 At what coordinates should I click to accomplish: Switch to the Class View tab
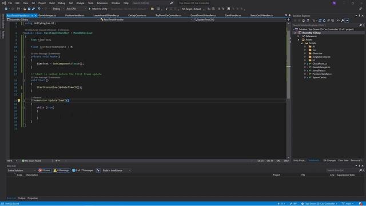[343, 161]
